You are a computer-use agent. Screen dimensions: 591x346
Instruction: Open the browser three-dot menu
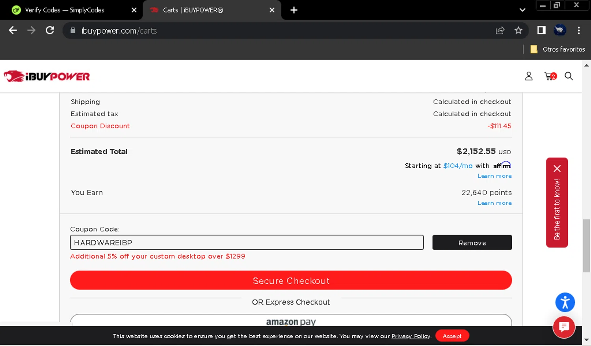pos(578,30)
